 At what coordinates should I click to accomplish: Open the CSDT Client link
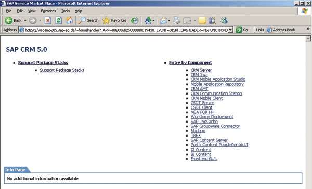(201, 107)
